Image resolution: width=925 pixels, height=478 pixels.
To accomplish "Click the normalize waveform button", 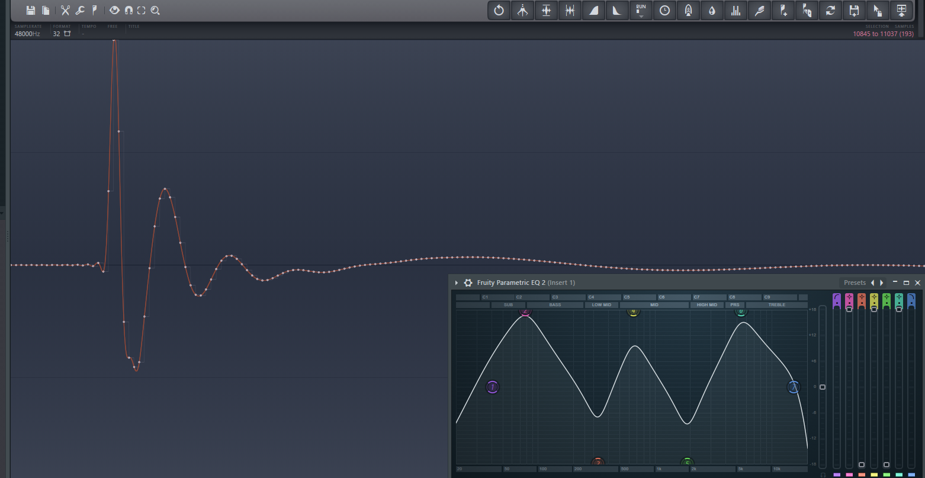I will point(546,10).
